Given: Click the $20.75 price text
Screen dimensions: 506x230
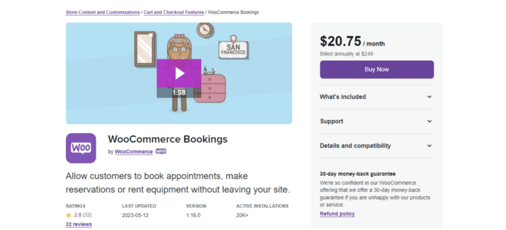Looking at the screenshot, I should click(341, 41).
